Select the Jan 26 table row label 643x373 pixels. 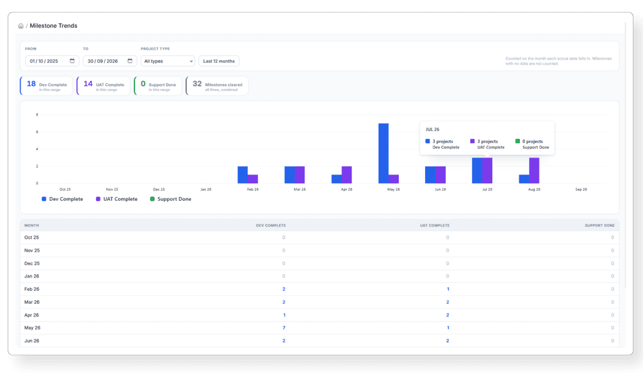pos(31,276)
